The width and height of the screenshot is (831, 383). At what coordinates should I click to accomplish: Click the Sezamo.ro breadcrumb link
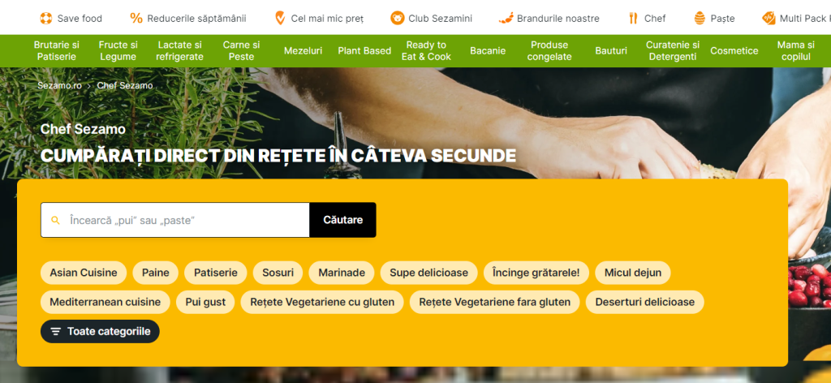59,85
